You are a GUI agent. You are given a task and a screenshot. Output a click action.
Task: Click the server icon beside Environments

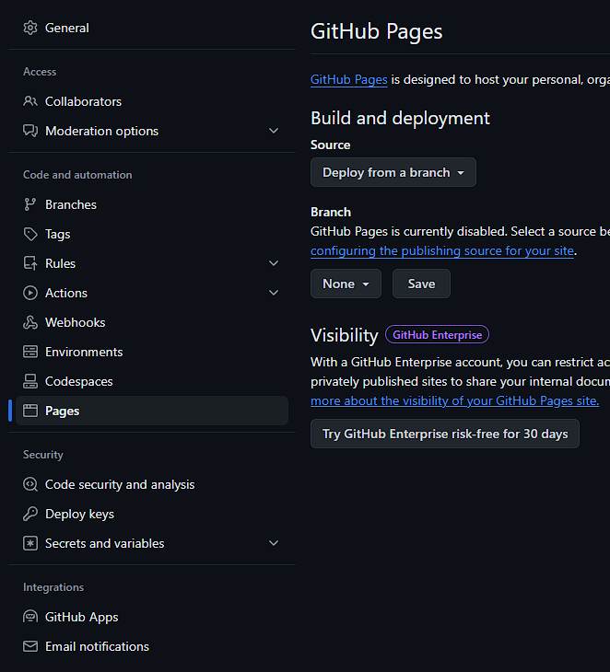(30, 352)
